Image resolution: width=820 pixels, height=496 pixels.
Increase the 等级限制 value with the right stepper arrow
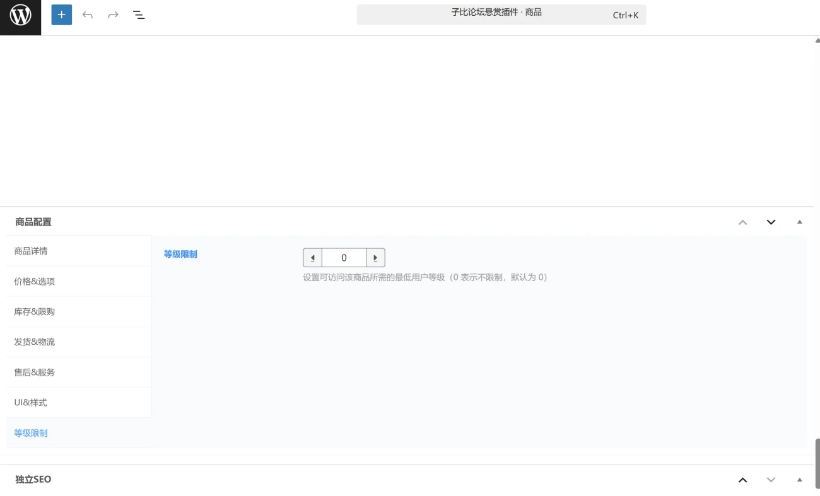pos(375,257)
